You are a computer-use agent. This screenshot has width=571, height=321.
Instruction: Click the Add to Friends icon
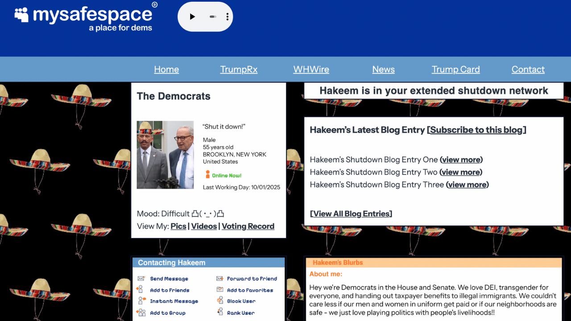(141, 290)
